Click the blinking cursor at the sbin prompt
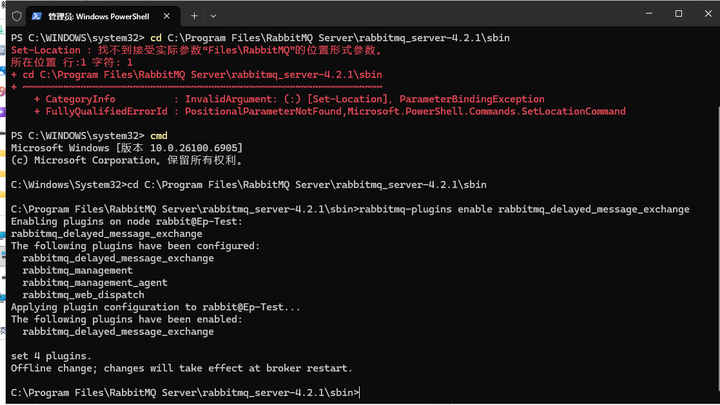720x405 pixels. click(x=359, y=392)
